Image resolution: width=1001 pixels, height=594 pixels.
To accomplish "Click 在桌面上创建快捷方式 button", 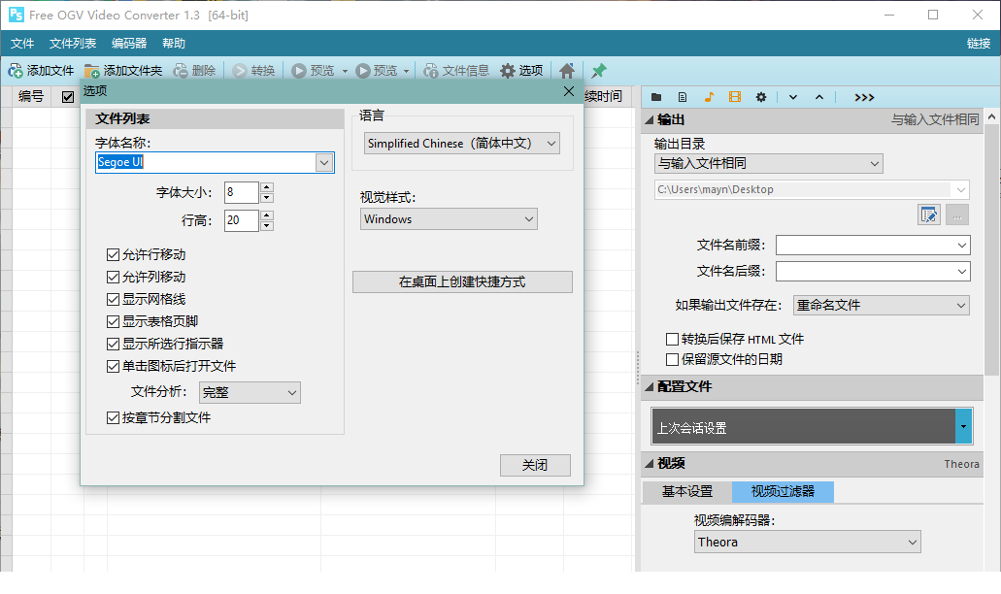I will point(461,281).
